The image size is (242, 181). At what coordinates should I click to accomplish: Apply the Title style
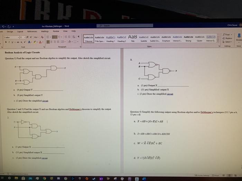[x=132, y=39]
